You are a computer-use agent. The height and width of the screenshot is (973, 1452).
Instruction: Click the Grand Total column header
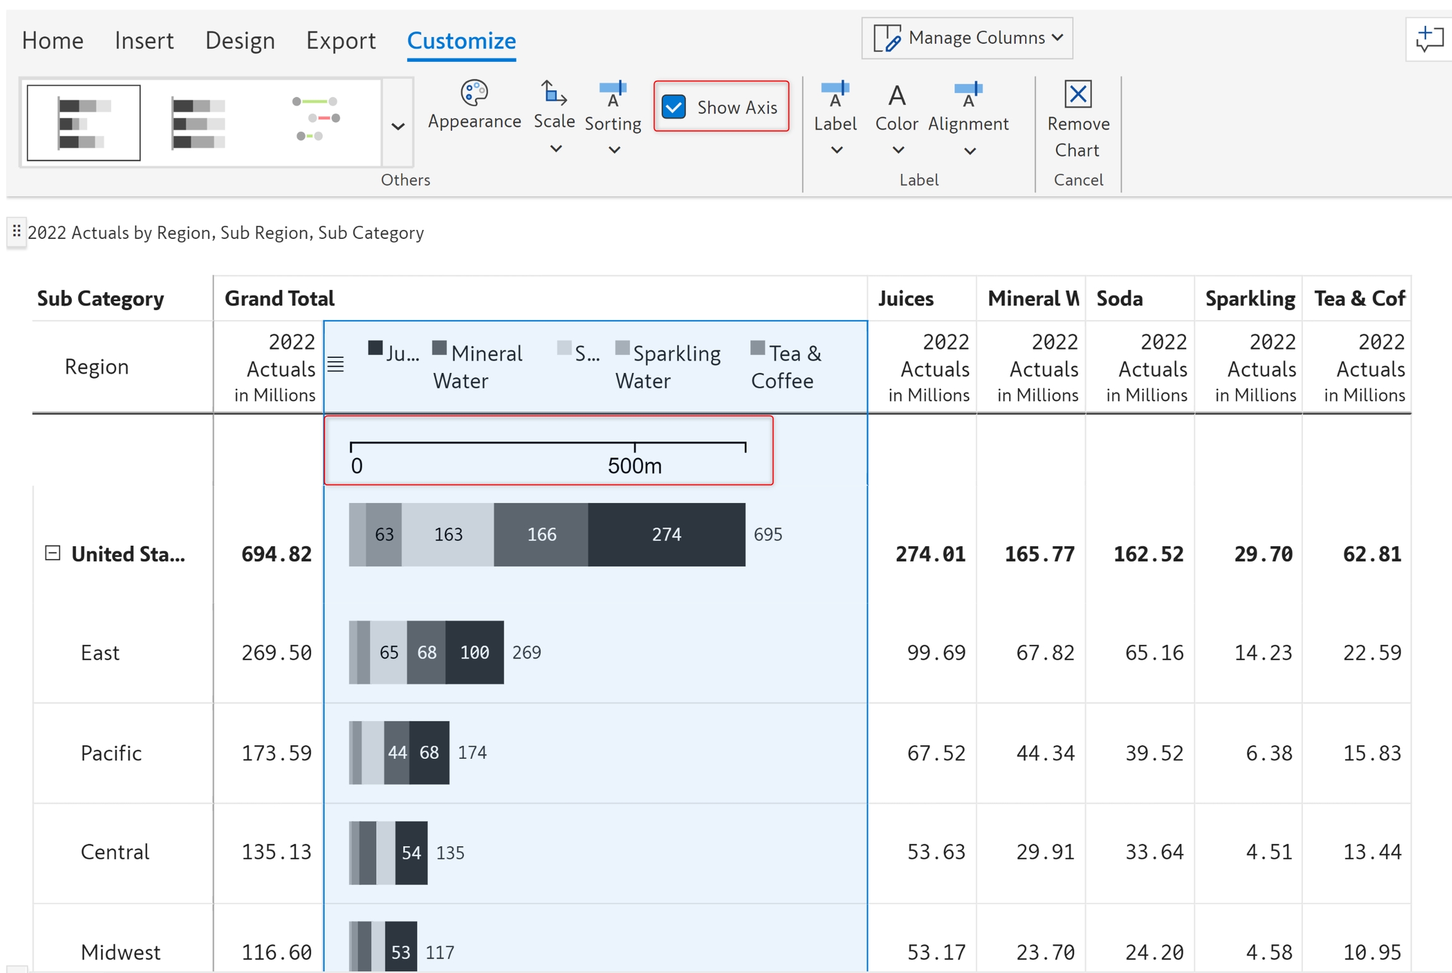[280, 298]
